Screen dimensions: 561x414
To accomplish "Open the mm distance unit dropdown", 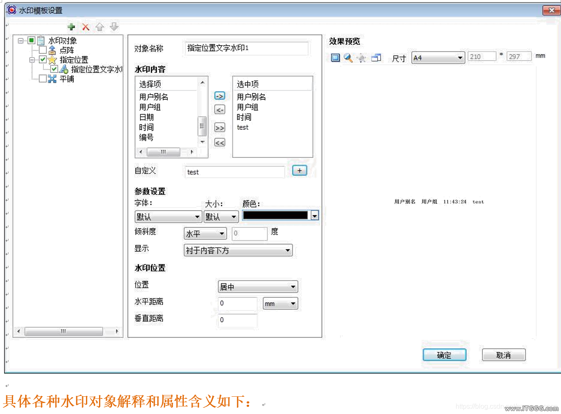I will pyautogui.click(x=280, y=304).
